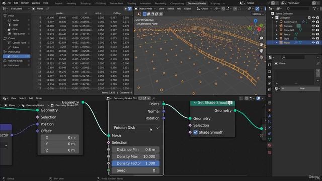Collapse the Set Shade Smooth node

point(195,103)
